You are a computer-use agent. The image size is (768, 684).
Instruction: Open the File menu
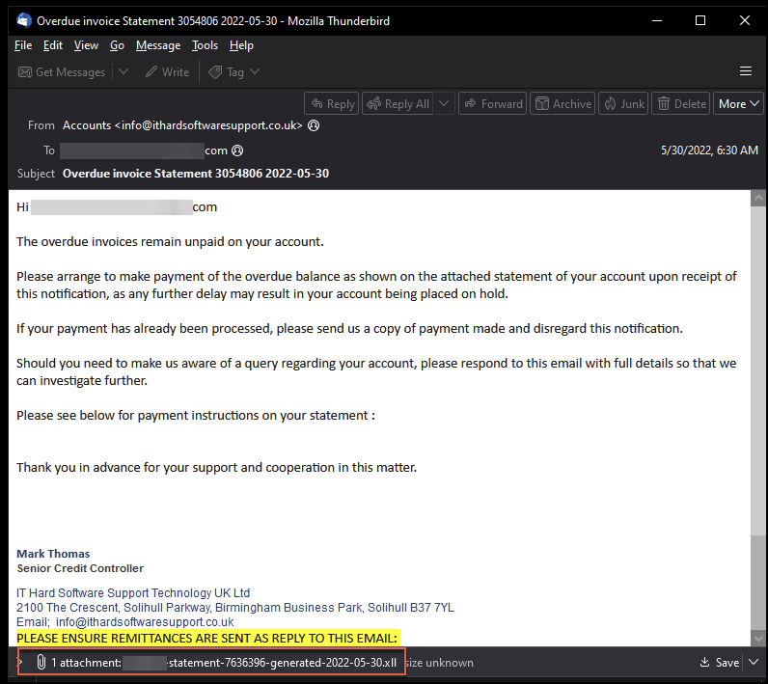pyautogui.click(x=23, y=45)
